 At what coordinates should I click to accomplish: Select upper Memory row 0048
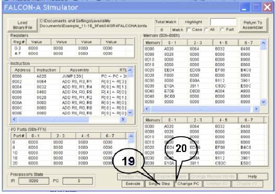pyautogui.click(x=202, y=96)
